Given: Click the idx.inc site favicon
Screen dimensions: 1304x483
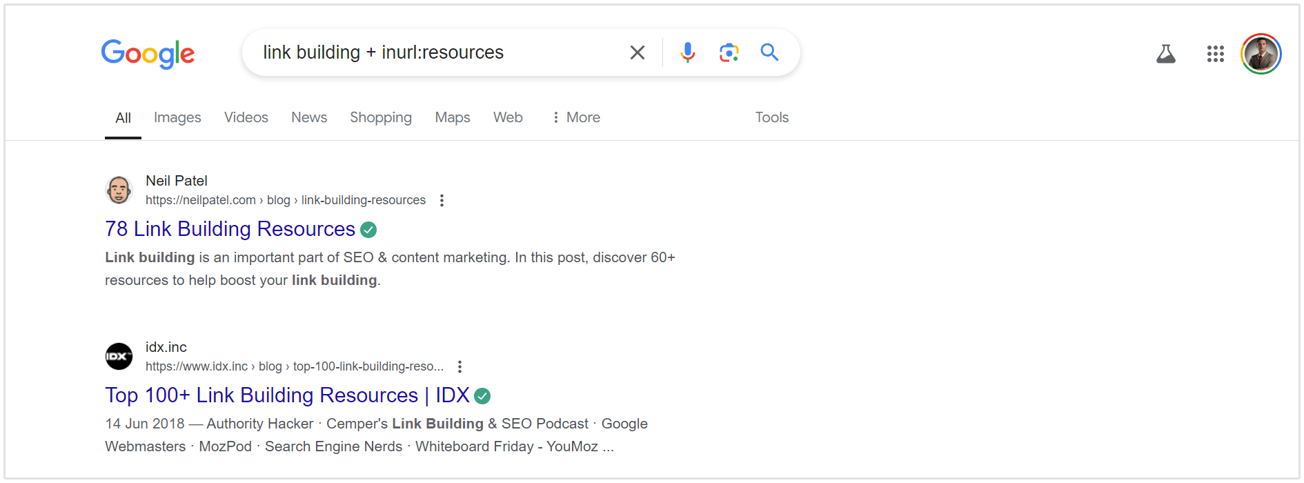Looking at the screenshot, I should coord(119,356).
